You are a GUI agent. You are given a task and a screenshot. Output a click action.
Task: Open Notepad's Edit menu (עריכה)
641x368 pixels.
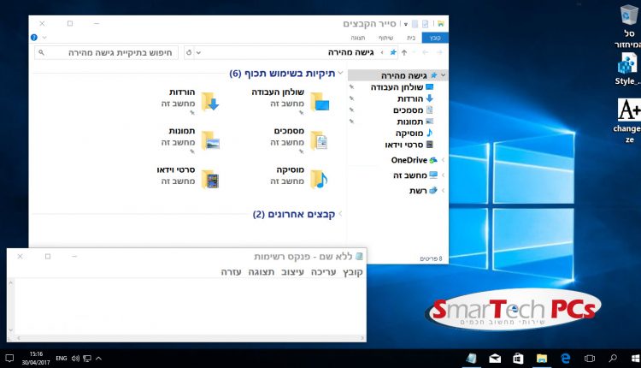pyautogui.click(x=323, y=272)
